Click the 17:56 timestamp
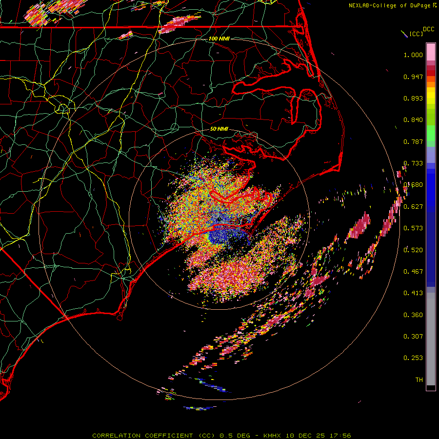Viewport: 439px width, 439px height. 340,436
